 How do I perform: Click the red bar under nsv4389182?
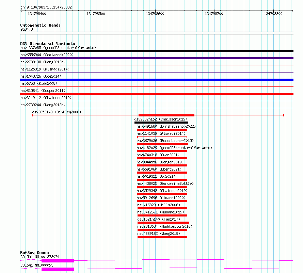click(162, 237)
